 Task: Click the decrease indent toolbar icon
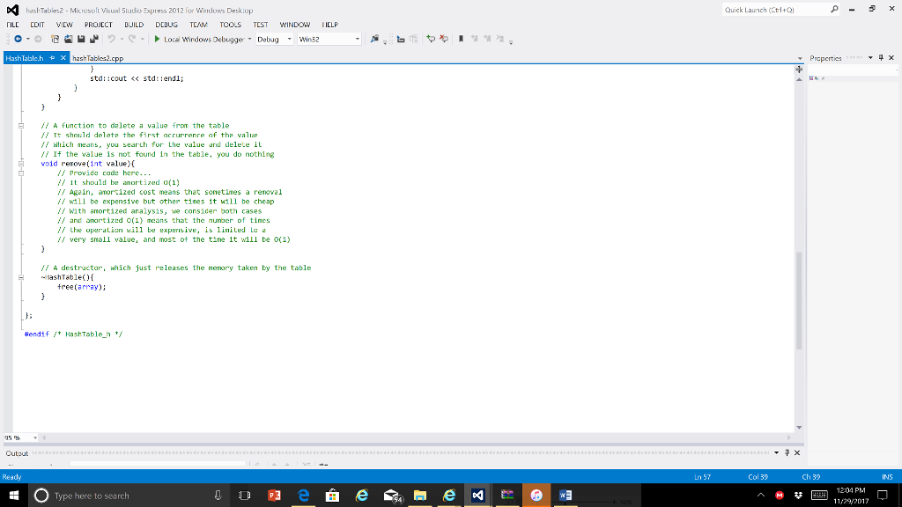(401, 39)
